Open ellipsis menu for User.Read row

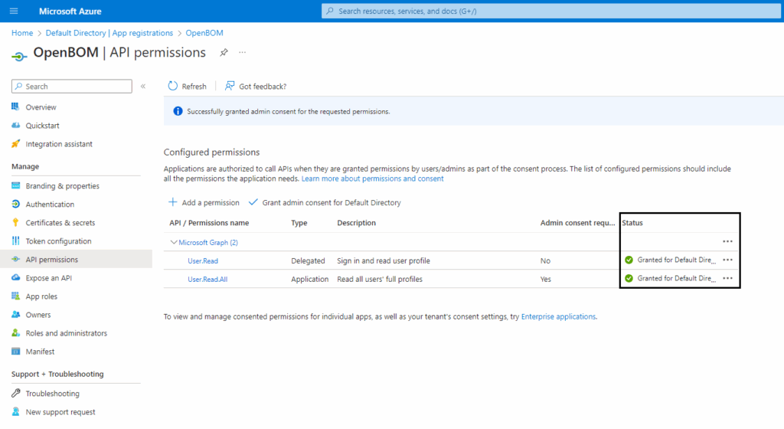tap(727, 260)
